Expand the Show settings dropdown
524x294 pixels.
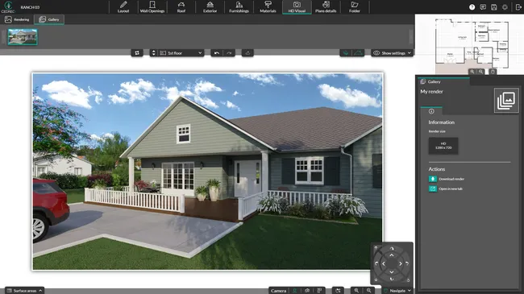pos(392,53)
